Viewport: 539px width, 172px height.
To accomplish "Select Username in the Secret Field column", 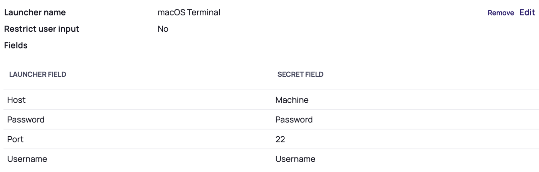I will [295, 159].
